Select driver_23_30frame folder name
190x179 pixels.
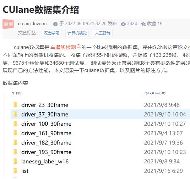pos(45,105)
